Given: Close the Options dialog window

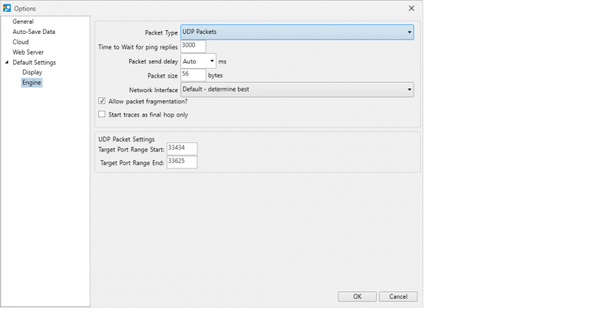Looking at the screenshot, I should [411, 8].
